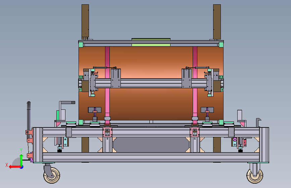This screenshot has height=188, width=291.
Task: Select the left gray bracket plate on middle rail
Action: [x=116, y=79]
